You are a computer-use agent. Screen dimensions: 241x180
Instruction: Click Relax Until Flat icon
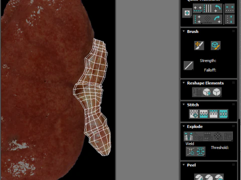(207, 92)
